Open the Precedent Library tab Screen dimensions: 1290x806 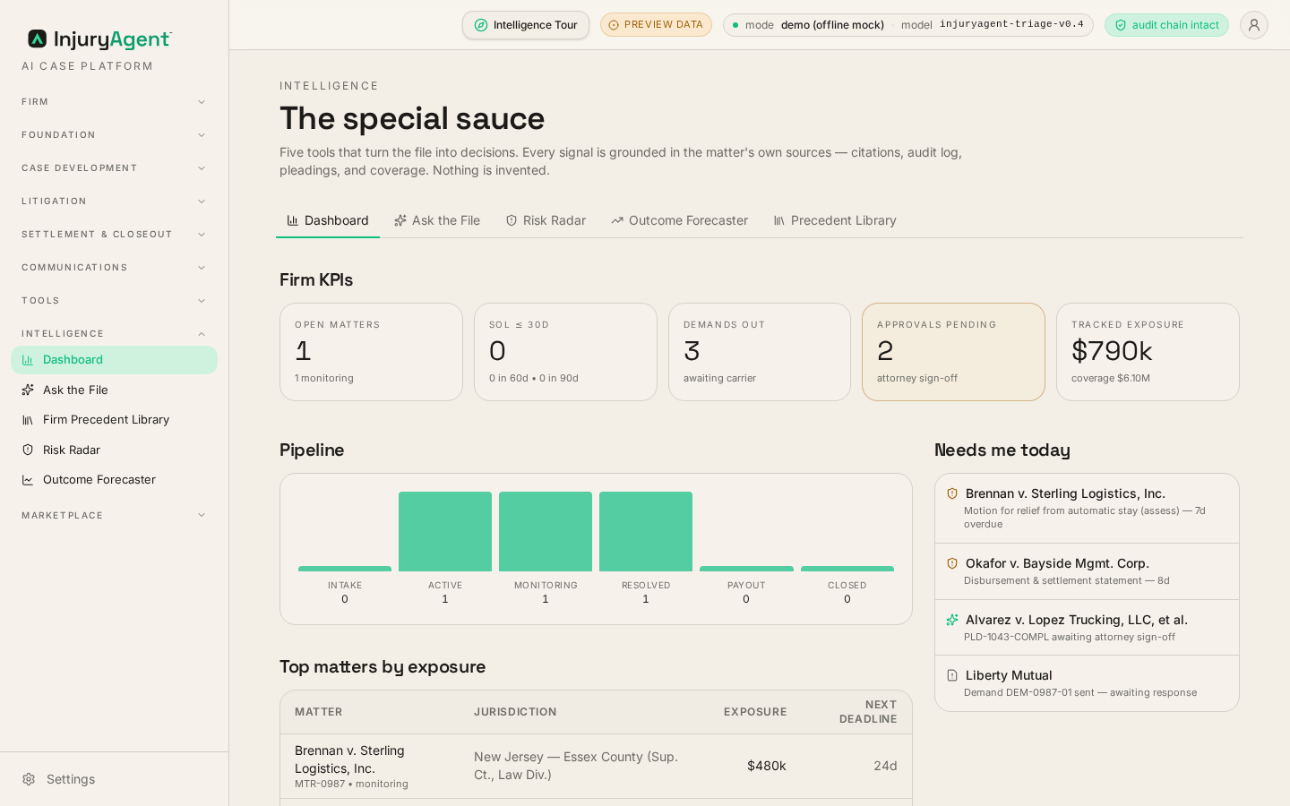coord(835,220)
